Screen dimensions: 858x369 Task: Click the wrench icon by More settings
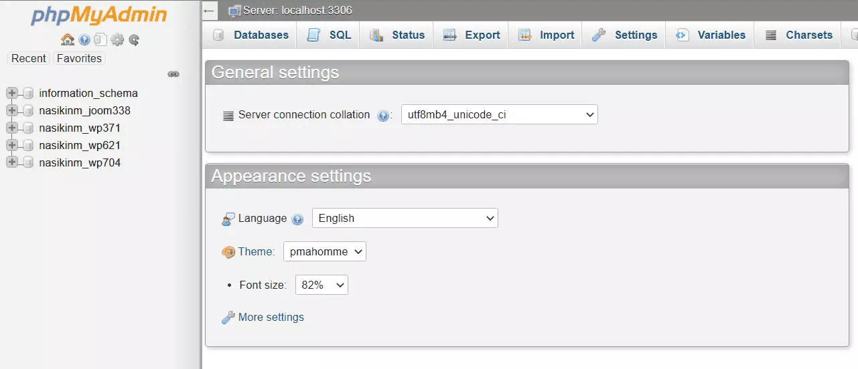[228, 318]
